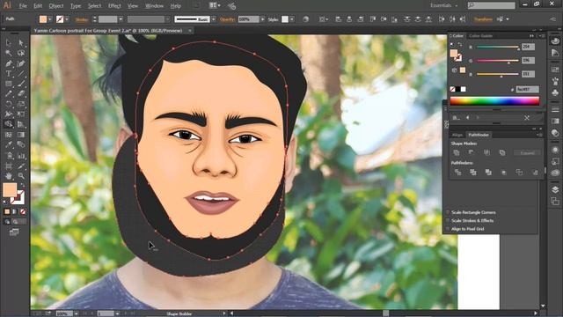Image resolution: width=563 pixels, height=317 pixels.
Task: Toggle Scale Strokes & Effects checkbox
Action: click(448, 221)
